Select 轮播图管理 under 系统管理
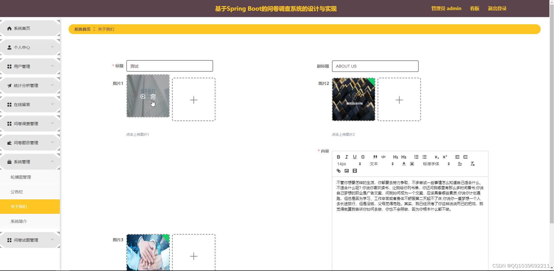Viewport: 554px width, 271px height. [x=21, y=177]
